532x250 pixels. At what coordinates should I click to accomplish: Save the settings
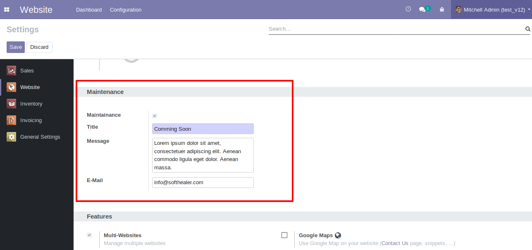16,47
